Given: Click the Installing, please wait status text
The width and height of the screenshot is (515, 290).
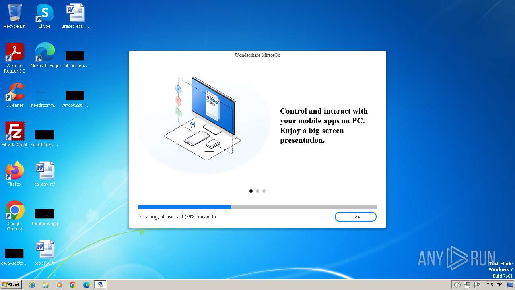Looking at the screenshot, I should tap(177, 217).
